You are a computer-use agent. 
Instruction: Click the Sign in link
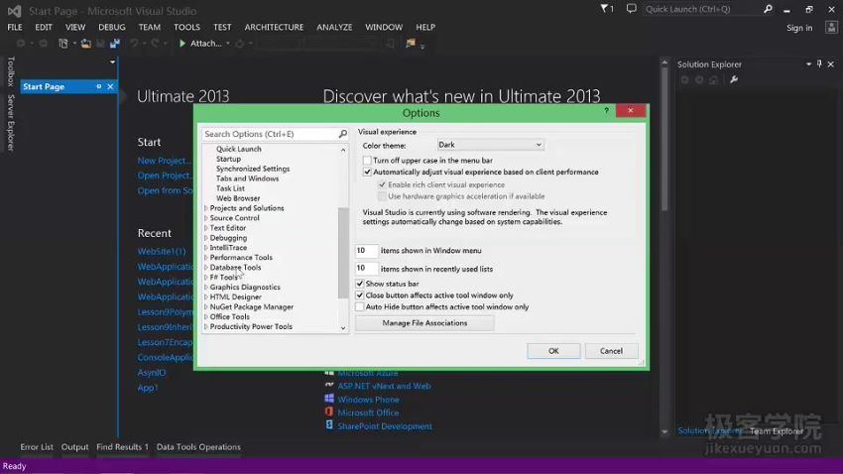coord(799,28)
